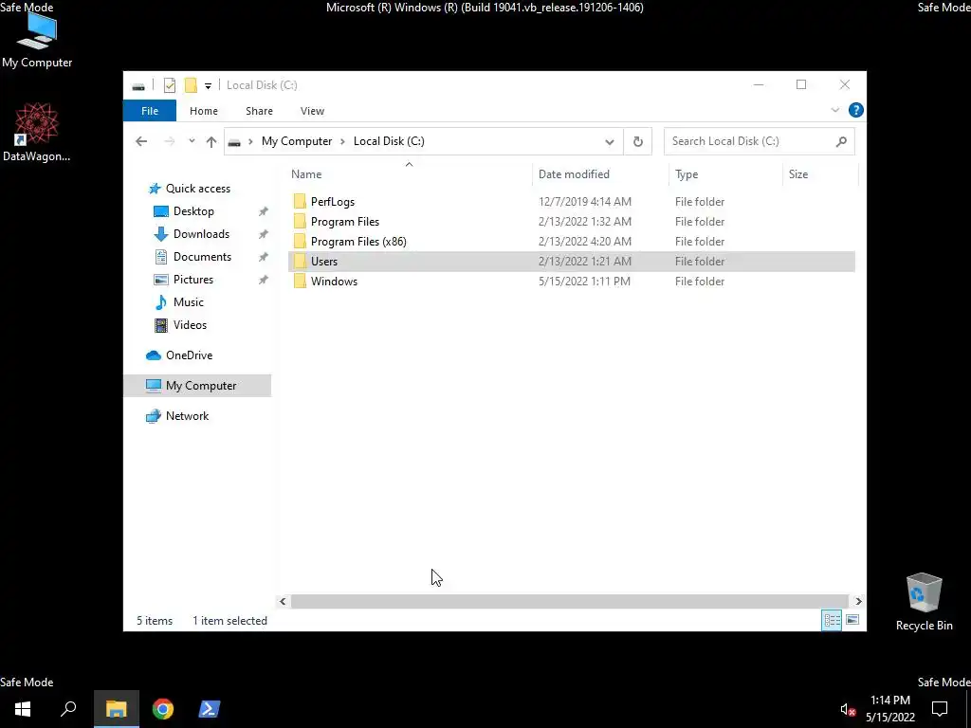Select the Windows folder

571,281
